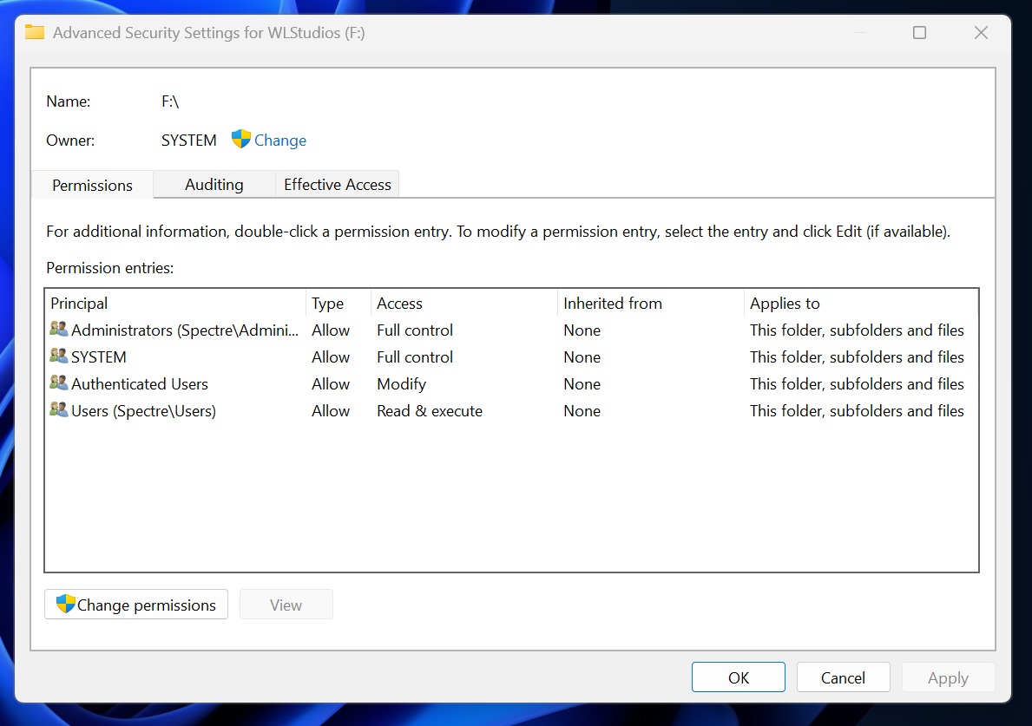
Task: Click the Inherited from column header
Action: pos(613,303)
